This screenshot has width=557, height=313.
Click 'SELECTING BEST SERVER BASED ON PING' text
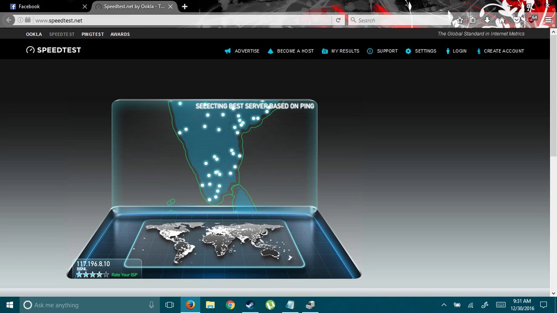[x=255, y=106]
